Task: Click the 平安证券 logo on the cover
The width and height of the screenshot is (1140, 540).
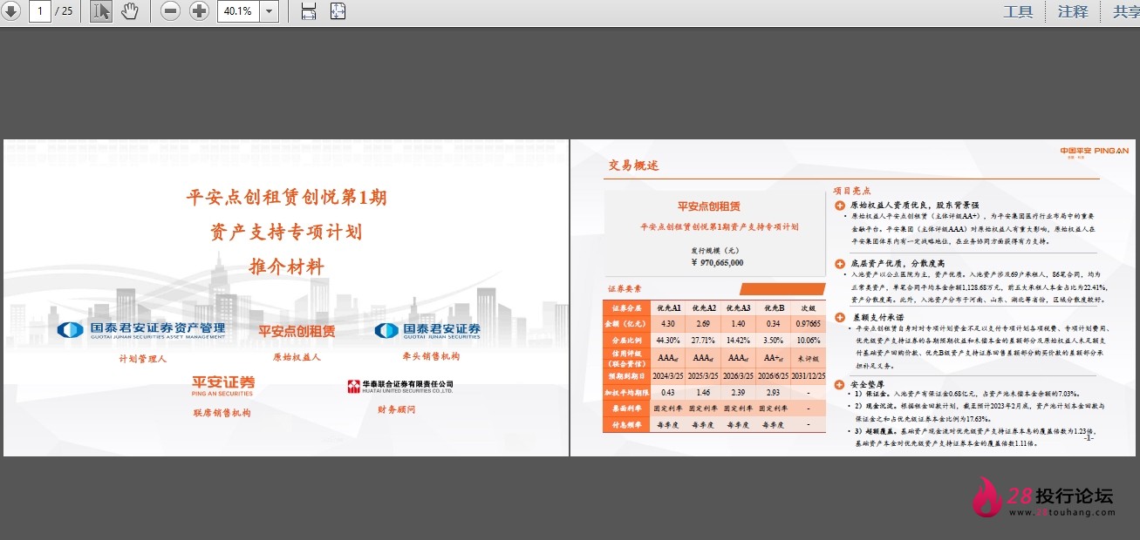Action: click(223, 385)
